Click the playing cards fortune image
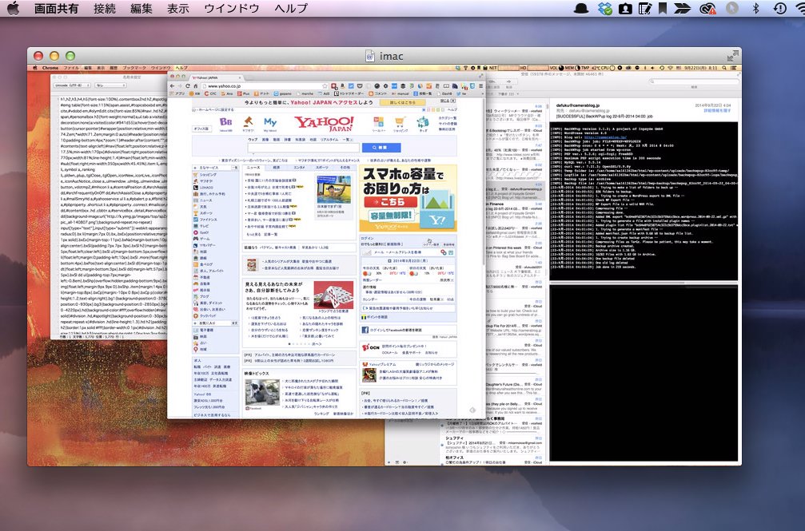Screen dimensions: 805x531 333,294
